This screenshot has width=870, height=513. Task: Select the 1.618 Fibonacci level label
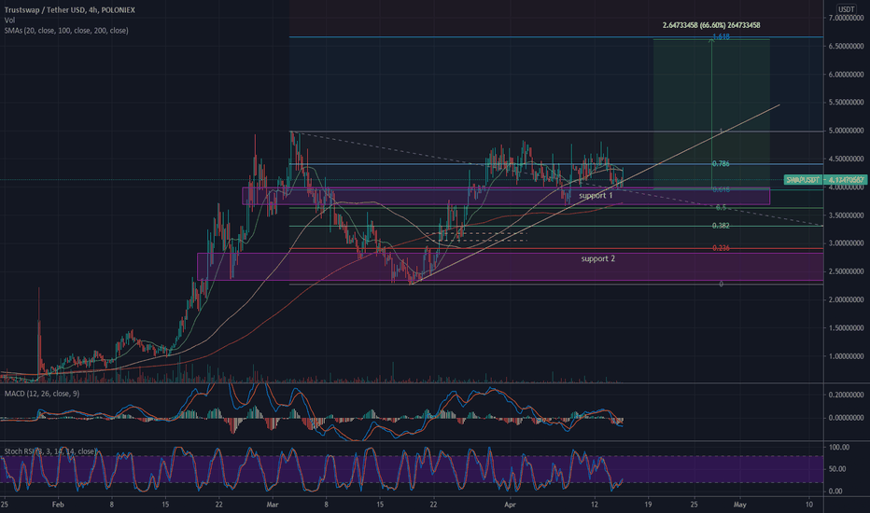pyautogui.click(x=721, y=36)
